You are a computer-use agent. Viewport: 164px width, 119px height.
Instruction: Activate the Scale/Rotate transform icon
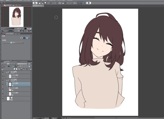coord(65,3)
